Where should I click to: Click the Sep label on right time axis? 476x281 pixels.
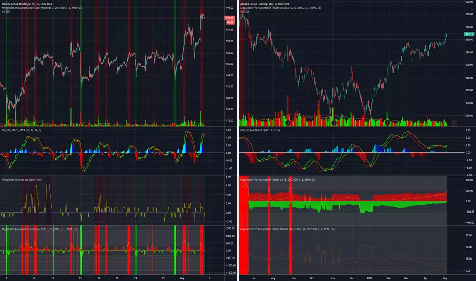(x=294, y=278)
